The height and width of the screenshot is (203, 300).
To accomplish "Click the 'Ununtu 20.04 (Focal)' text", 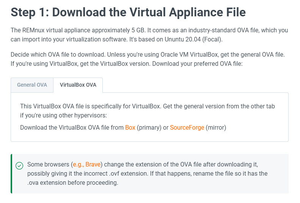I will click(x=193, y=39).
